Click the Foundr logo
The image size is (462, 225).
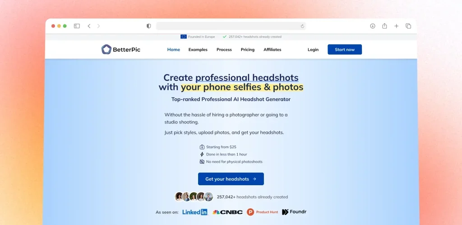tap(294, 212)
